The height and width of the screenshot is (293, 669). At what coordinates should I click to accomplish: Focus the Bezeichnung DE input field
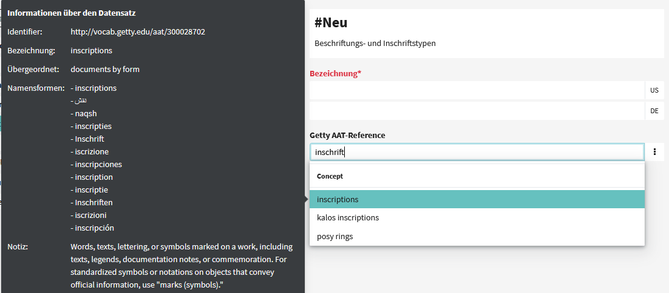pos(477,111)
